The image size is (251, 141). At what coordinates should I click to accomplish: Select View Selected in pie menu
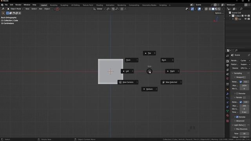171,82
